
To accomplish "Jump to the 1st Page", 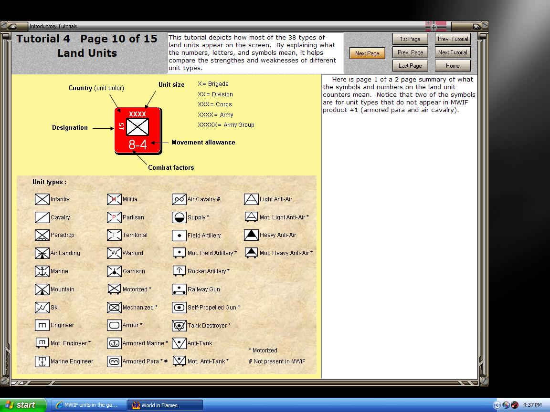I will pyautogui.click(x=410, y=39).
